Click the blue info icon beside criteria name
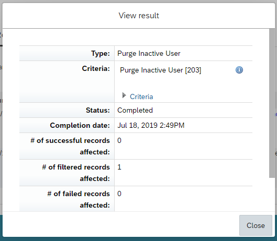This screenshot has height=241, width=277. 239,70
